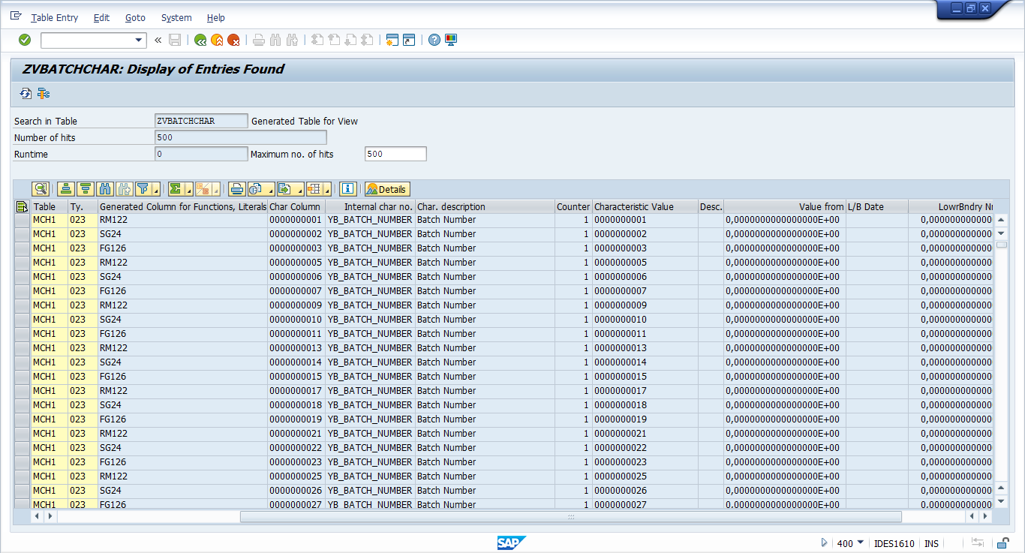Click the Select All icon in table corner
This screenshot has width=1025, height=553.
[22, 207]
